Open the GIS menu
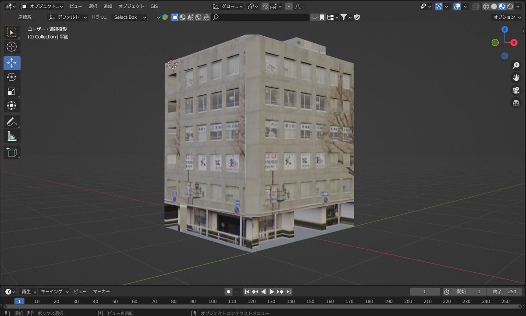The image size is (526, 316). click(x=154, y=7)
